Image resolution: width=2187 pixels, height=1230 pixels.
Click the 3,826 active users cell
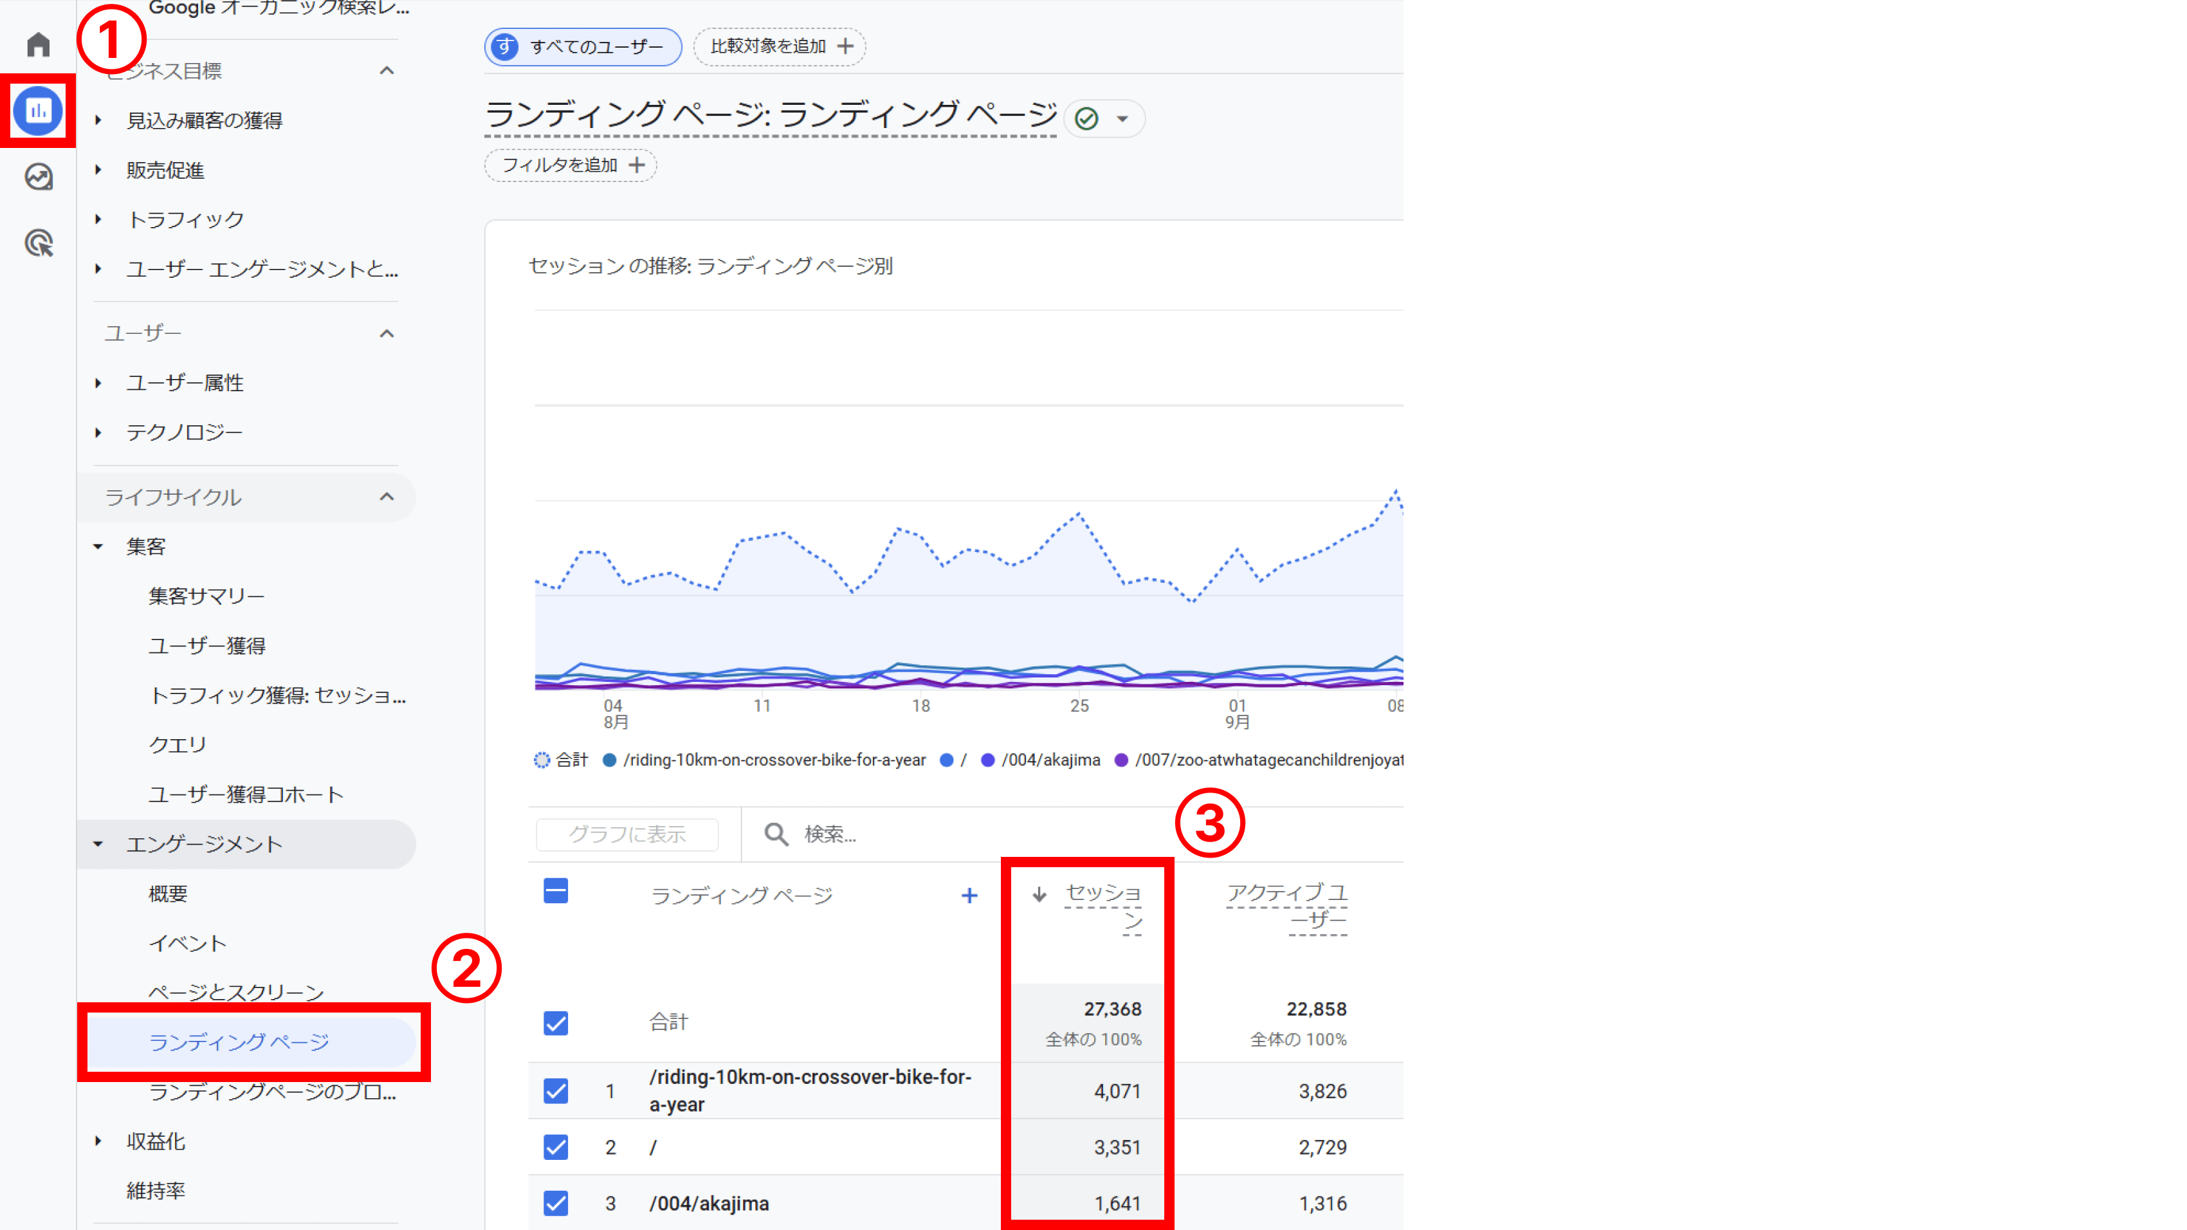[x=1322, y=1091]
